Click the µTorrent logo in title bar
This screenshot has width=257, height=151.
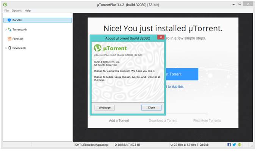pos(5,5)
